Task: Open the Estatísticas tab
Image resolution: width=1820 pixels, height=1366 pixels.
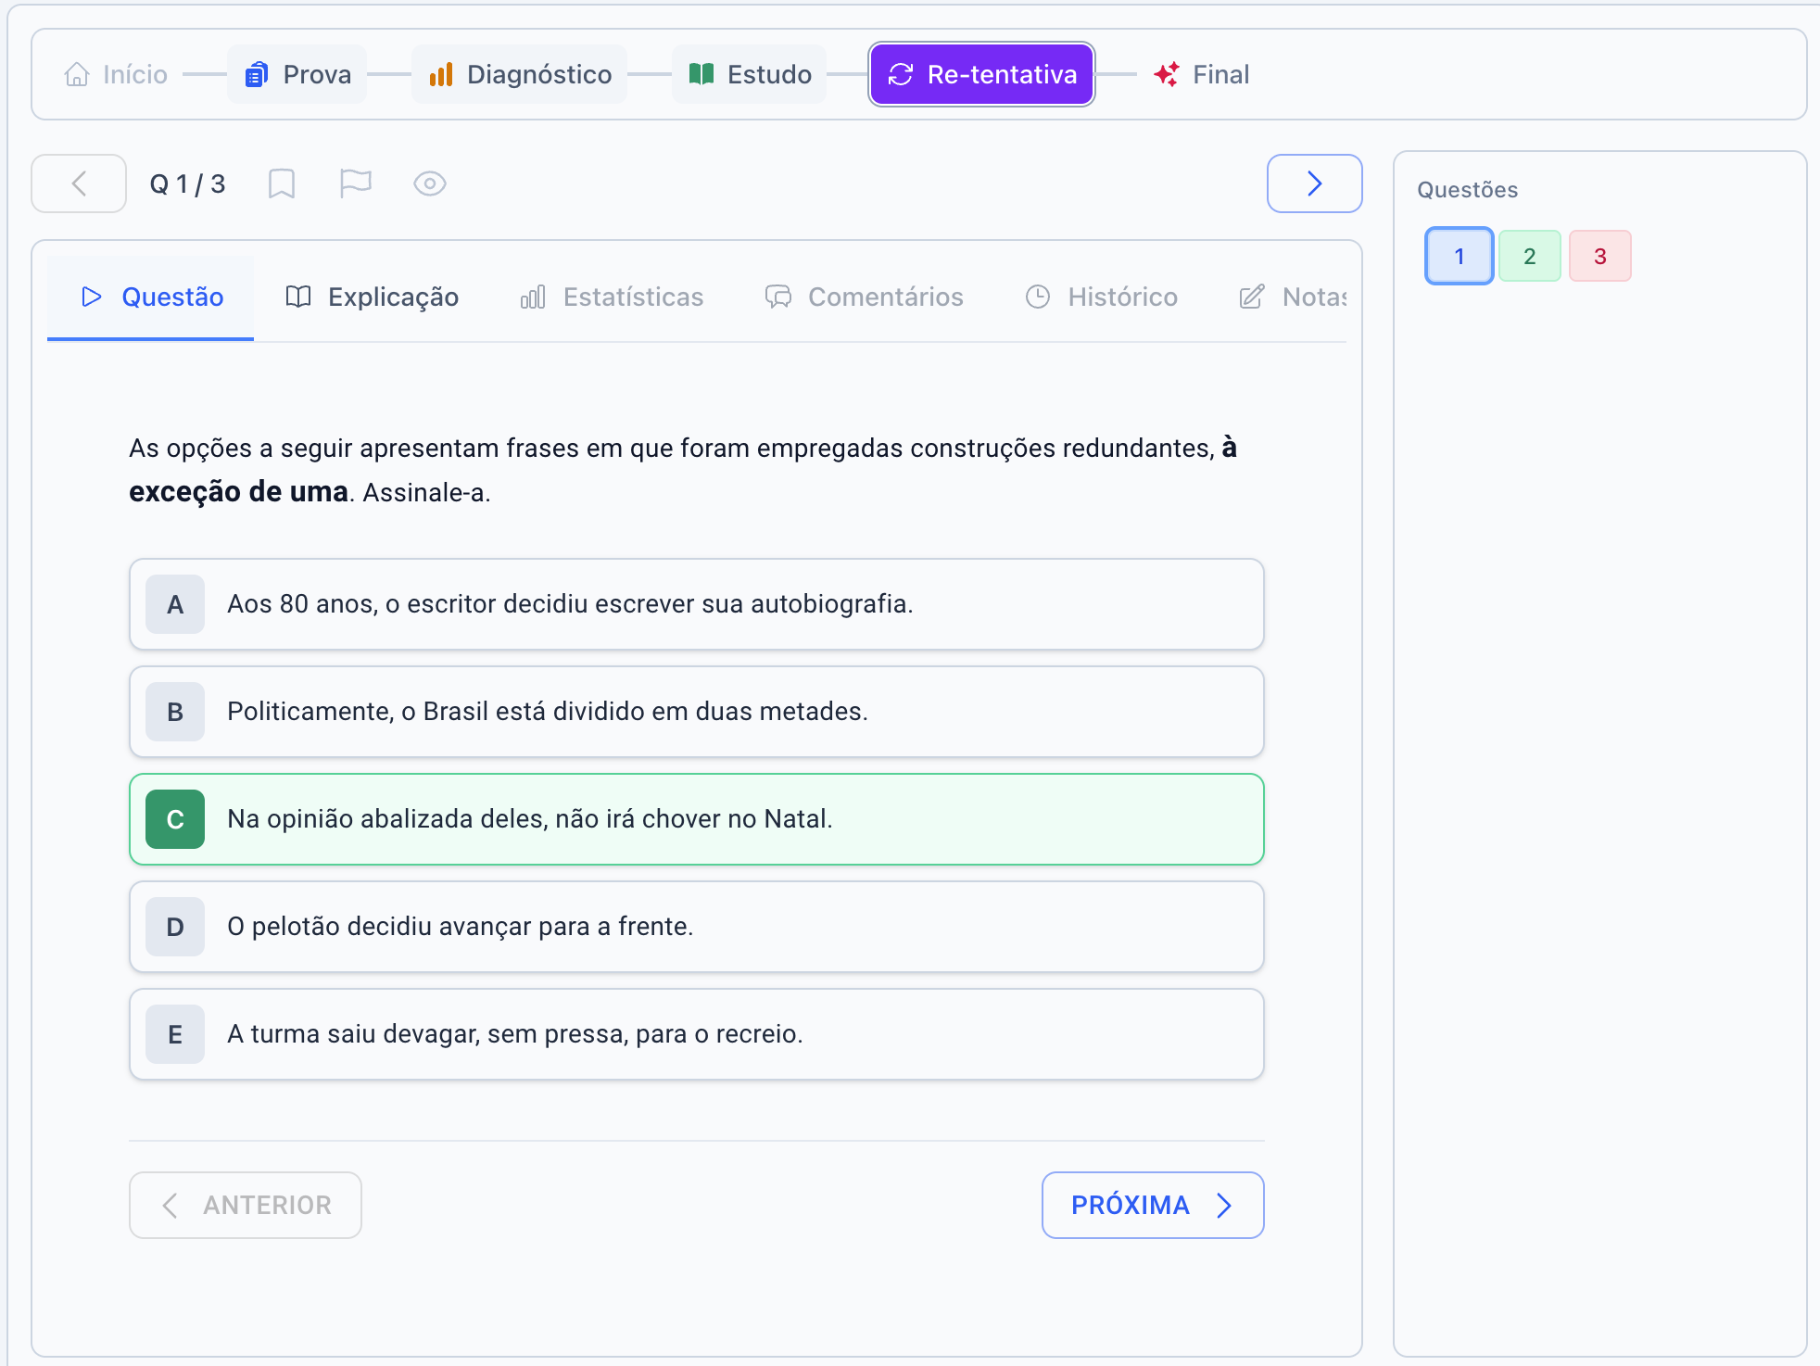Action: 612,297
